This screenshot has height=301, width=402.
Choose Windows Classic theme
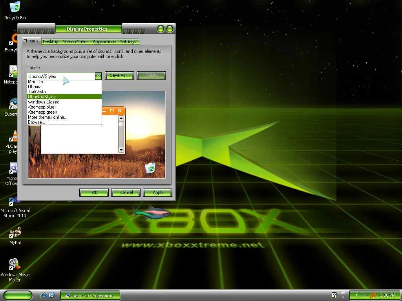click(x=64, y=102)
